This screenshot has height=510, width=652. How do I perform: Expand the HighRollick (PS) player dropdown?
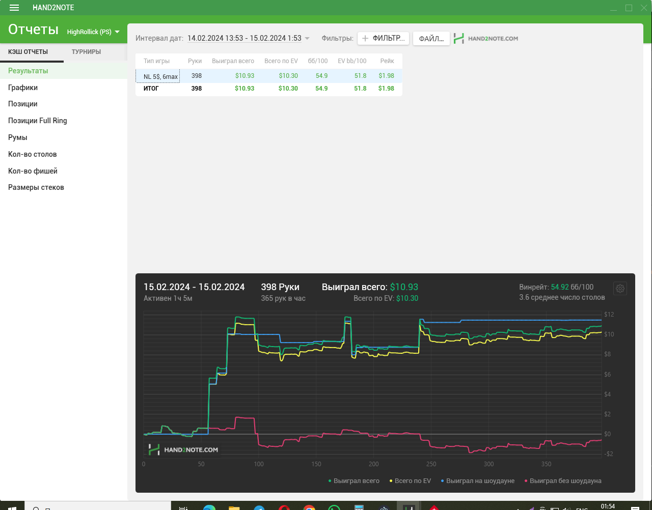(93, 32)
